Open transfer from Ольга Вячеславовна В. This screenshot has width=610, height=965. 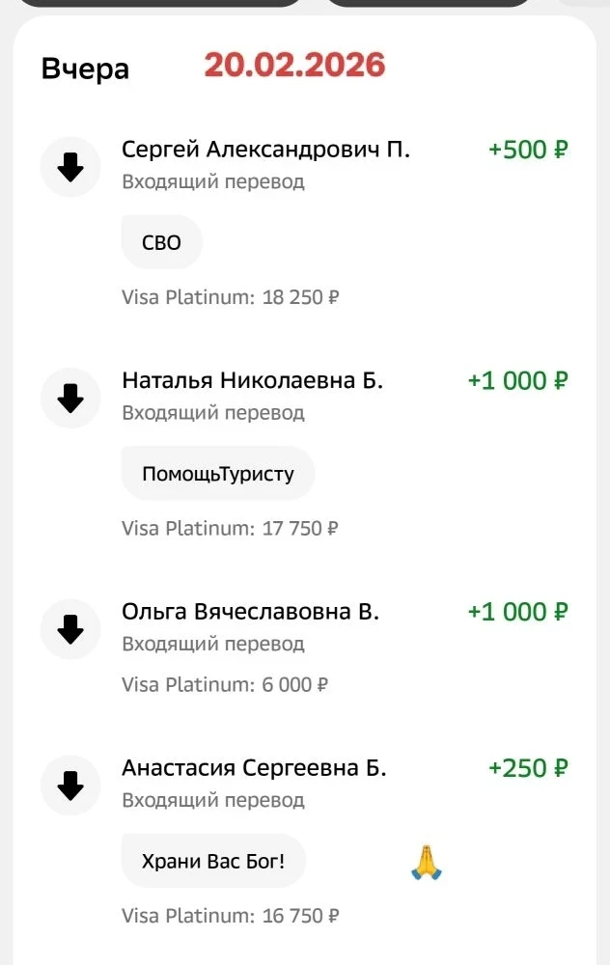coord(250,612)
